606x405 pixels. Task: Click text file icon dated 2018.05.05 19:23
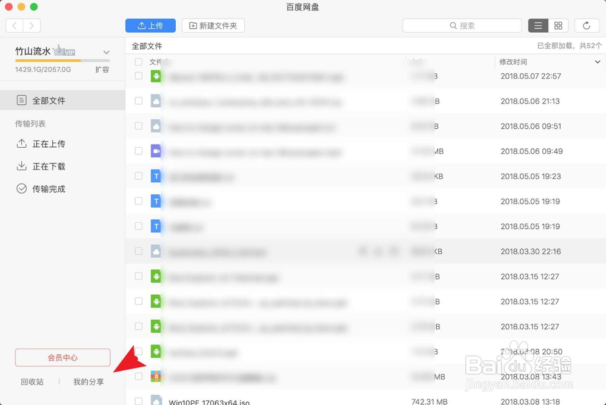[156, 176]
